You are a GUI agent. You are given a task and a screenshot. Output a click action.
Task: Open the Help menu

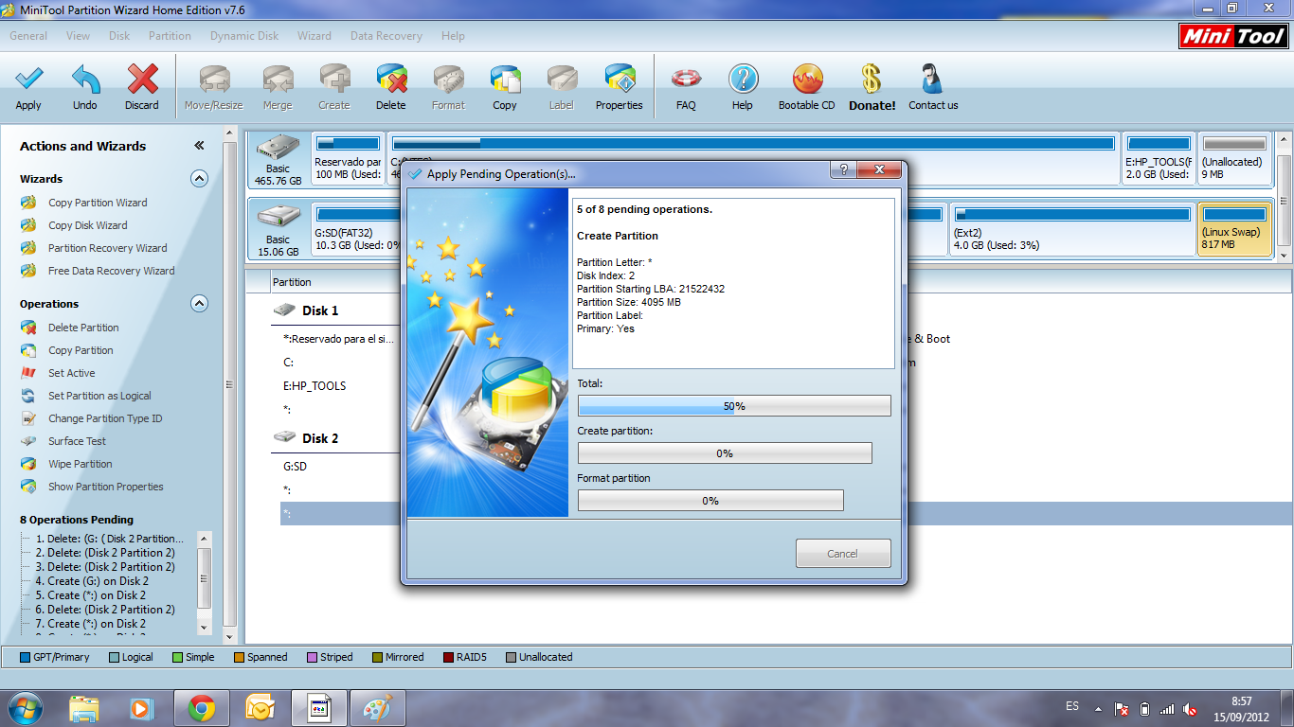(x=453, y=36)
